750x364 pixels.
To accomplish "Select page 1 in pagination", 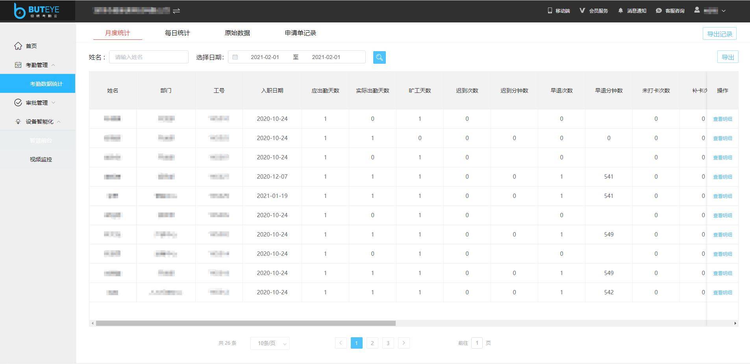I will coord(357,343).
